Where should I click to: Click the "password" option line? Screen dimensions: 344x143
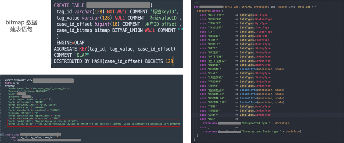click(x=20, y=97)
